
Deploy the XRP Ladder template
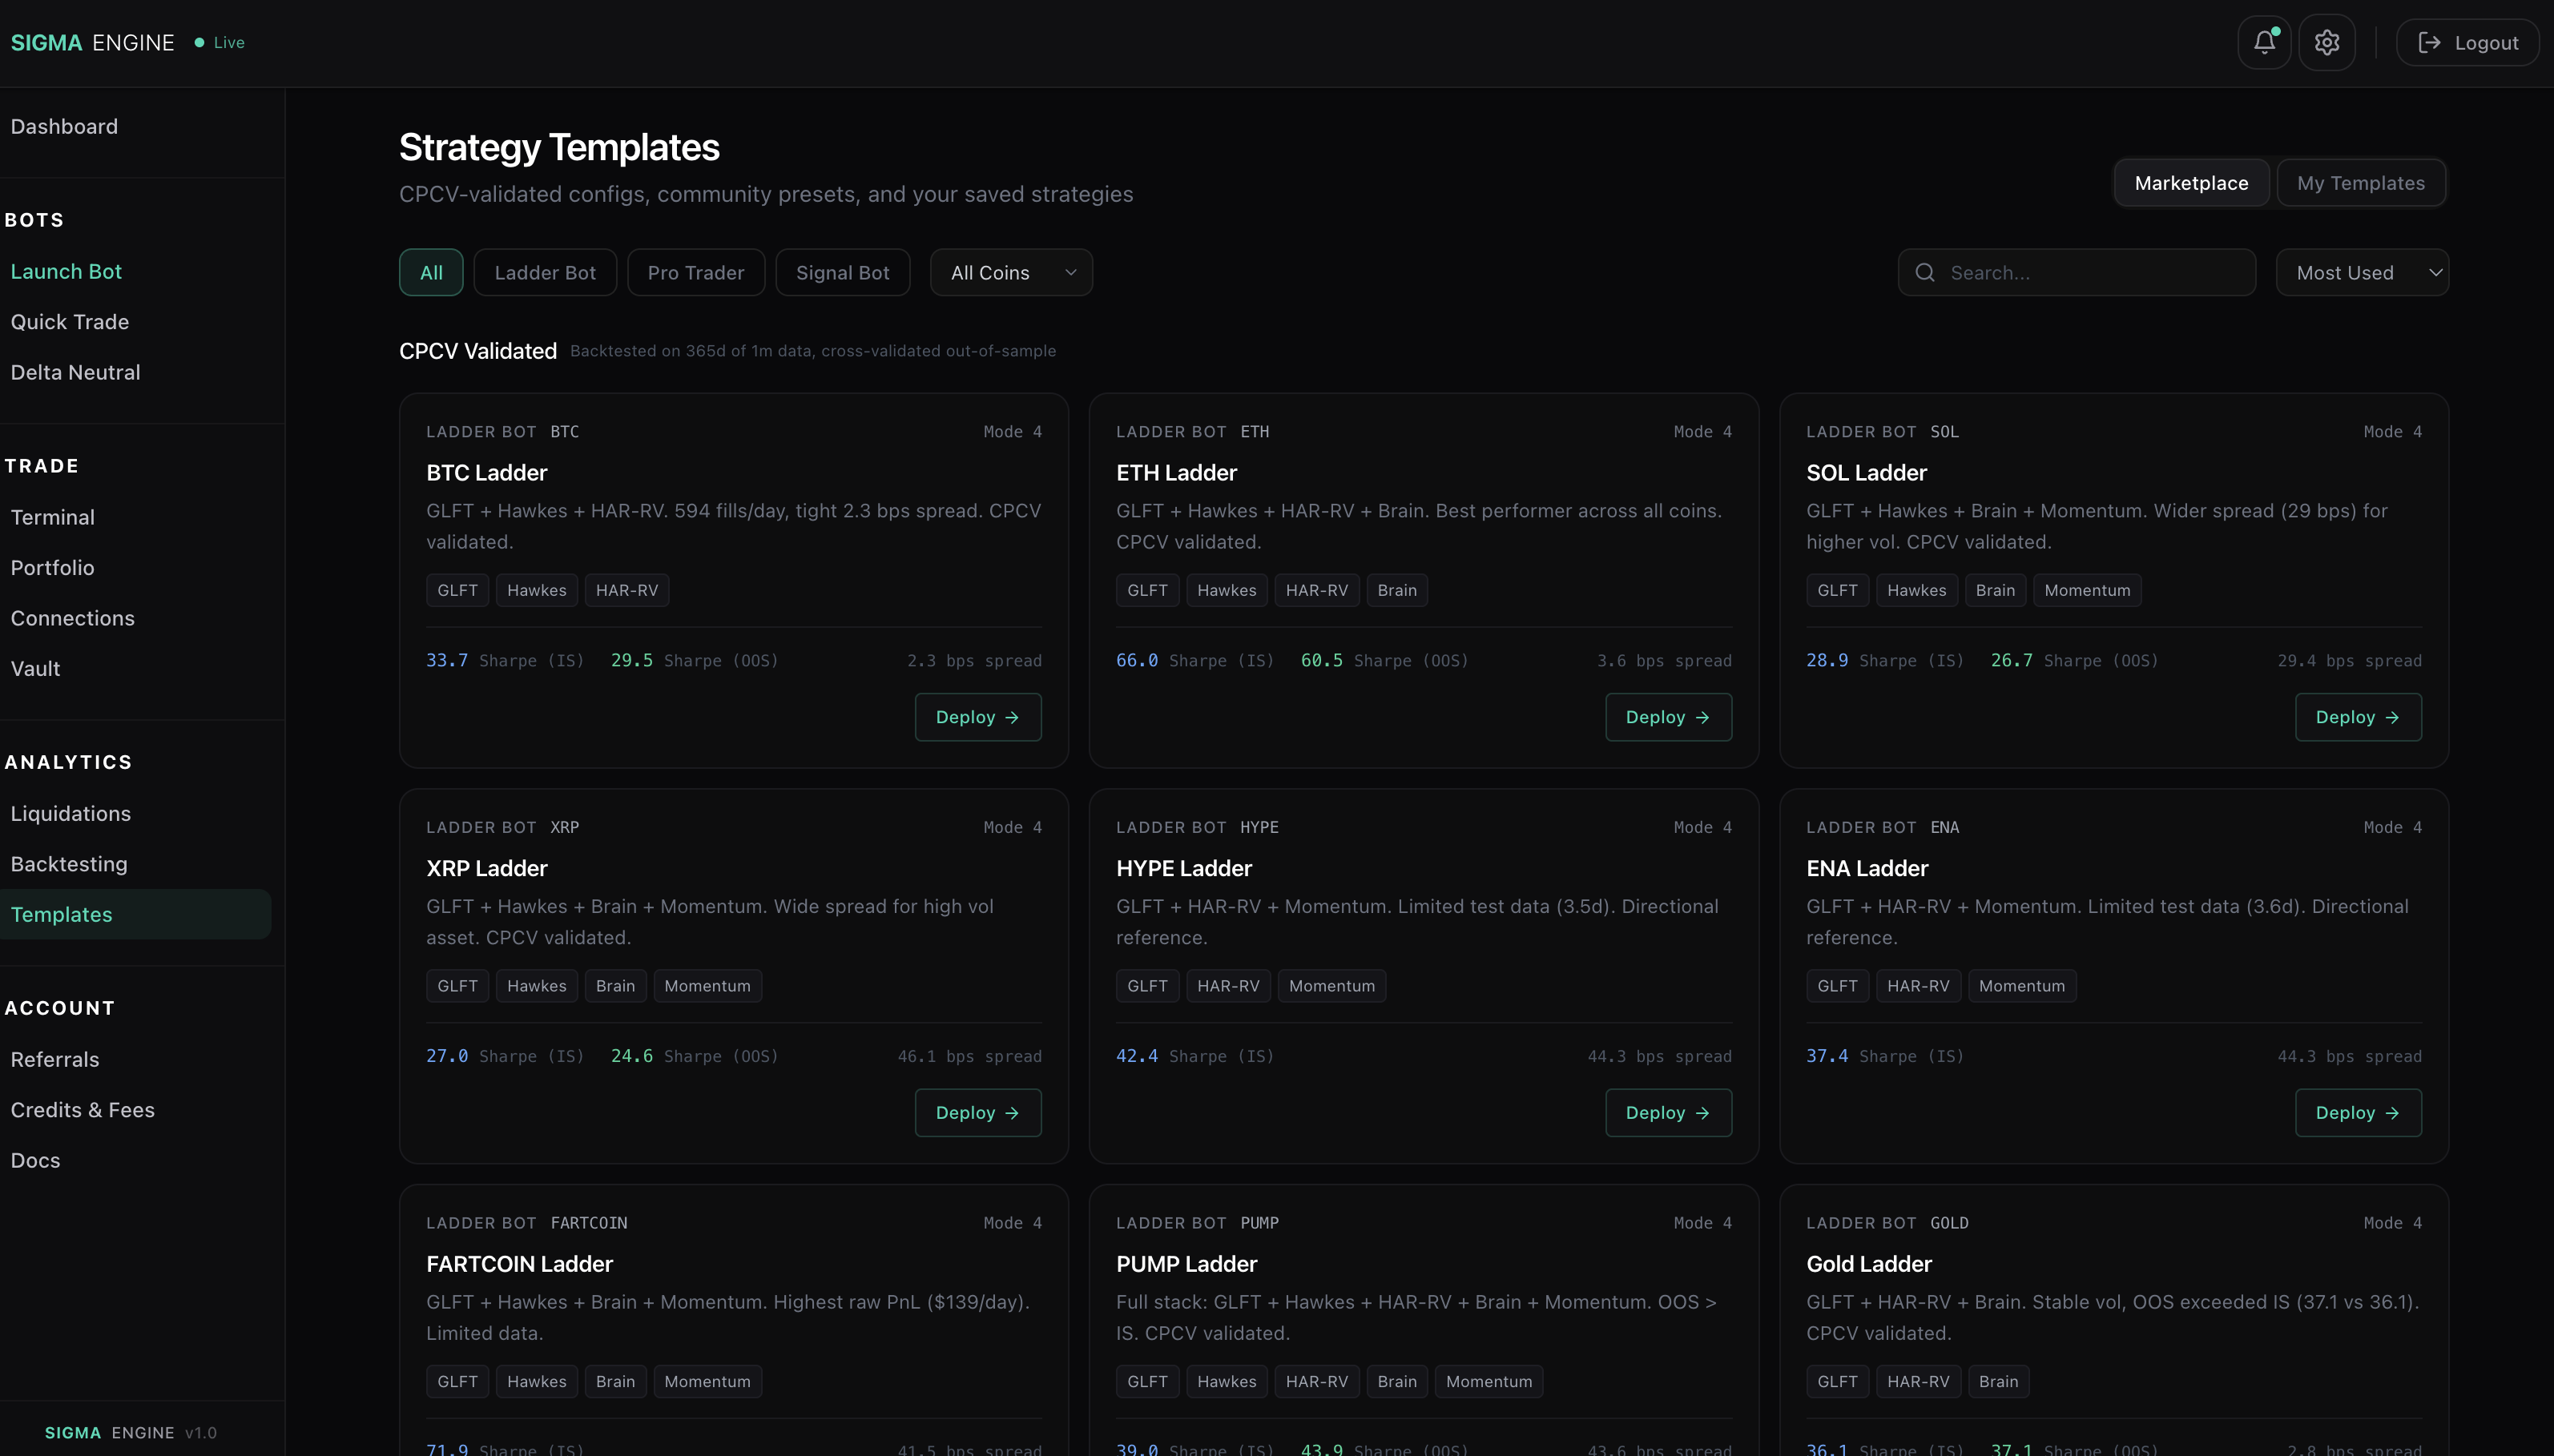(x=978, y=1112)
